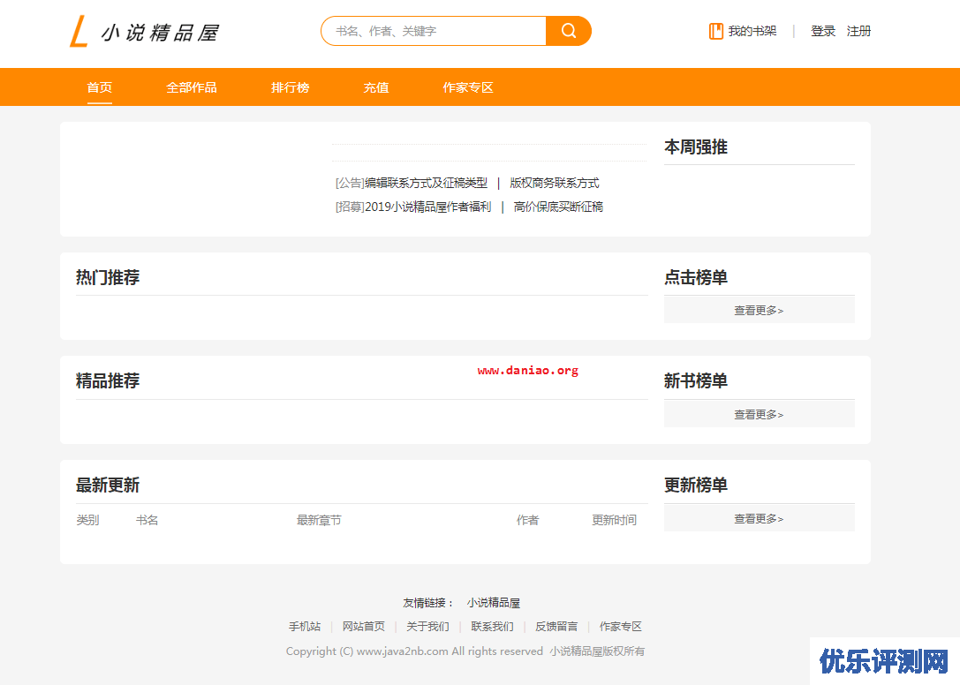The height and width of the screenshot is (685, 960).
Task: Click the 更新榜单 heading
Action: (x=696, y=485)
